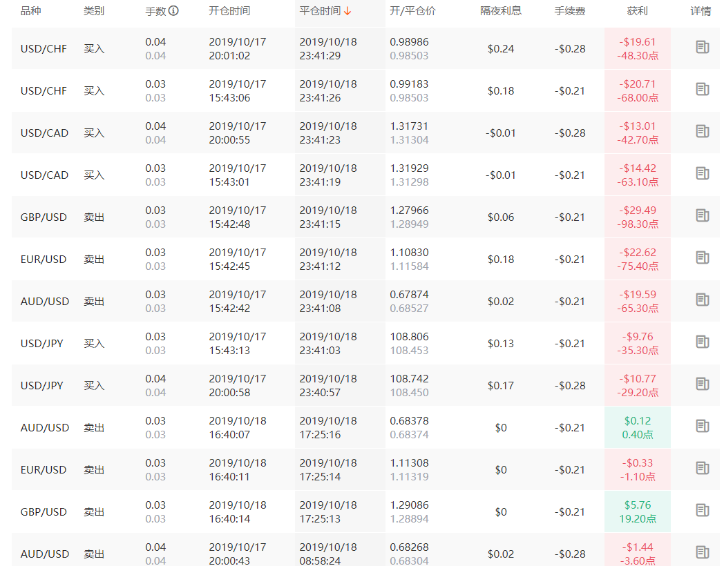Viewport: 724px width, 566px height.
Task: Click the 隔夜利息 column header
Action: tap(501, 10)
